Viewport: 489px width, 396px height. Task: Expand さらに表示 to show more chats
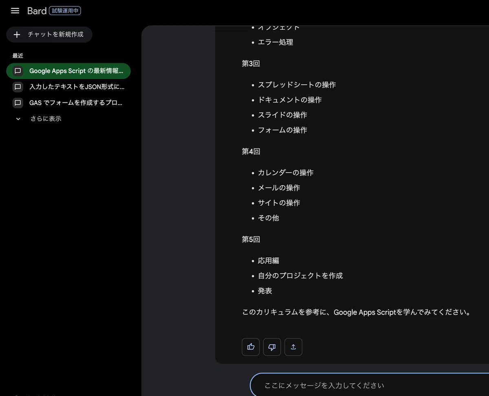tap(46, 119)
